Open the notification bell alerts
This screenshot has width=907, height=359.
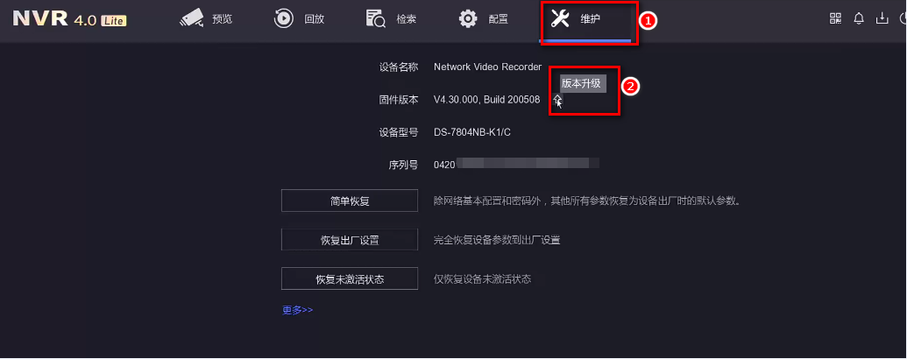(859, 18)
